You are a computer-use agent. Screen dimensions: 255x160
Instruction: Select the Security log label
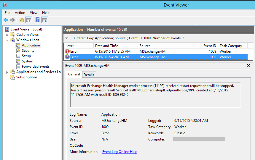point(28,51)
